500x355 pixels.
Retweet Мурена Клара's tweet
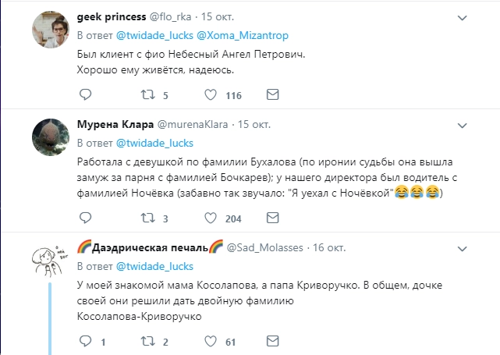click(147, 218)
